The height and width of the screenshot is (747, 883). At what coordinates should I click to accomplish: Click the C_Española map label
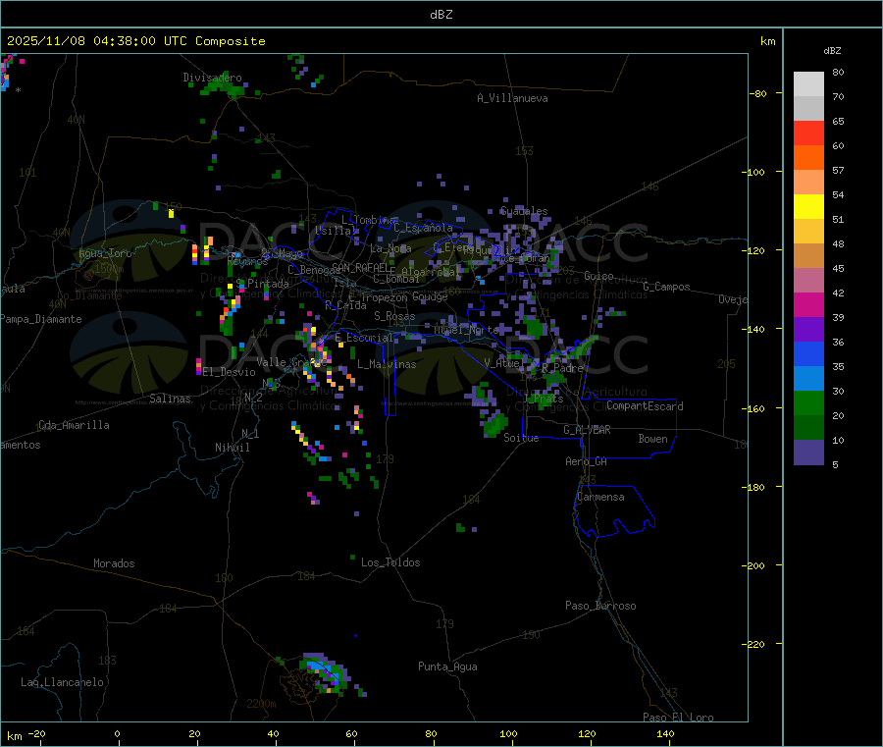[423, 228]
